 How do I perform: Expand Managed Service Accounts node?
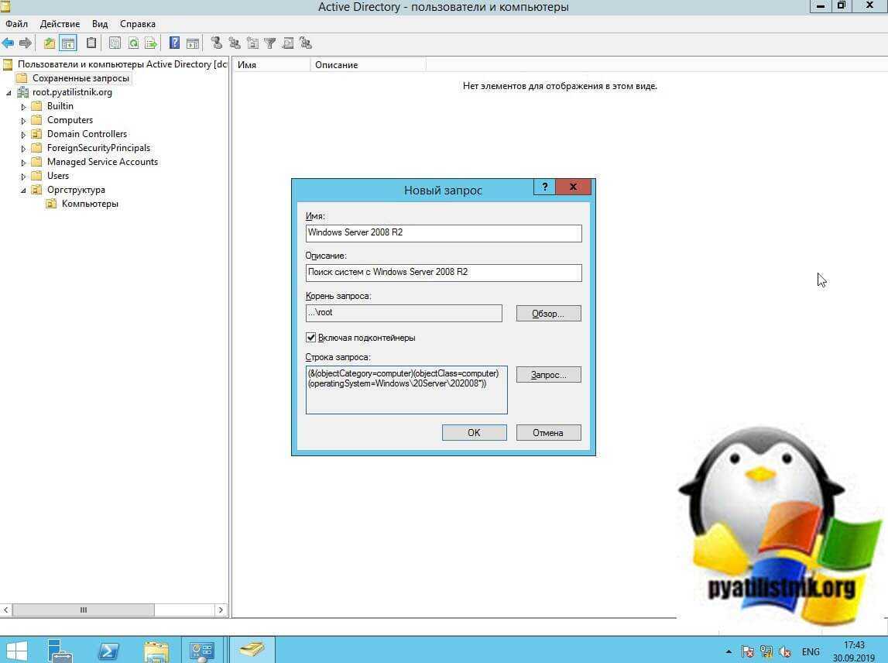pyautogui.click(x=23, y=163)
